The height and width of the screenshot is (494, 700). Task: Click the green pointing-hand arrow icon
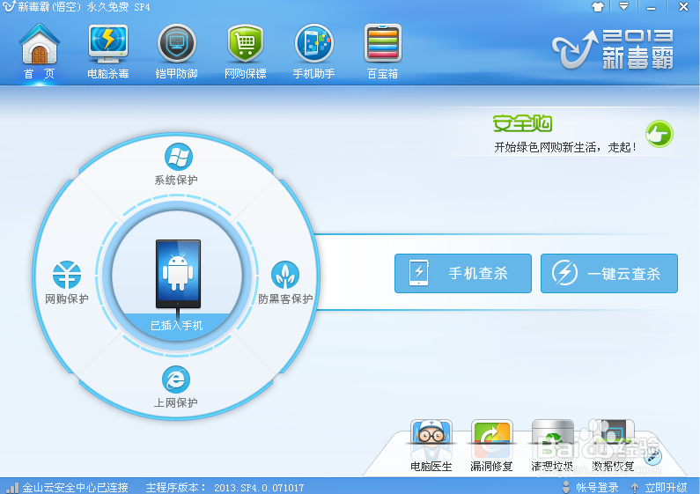click(659, 134)
